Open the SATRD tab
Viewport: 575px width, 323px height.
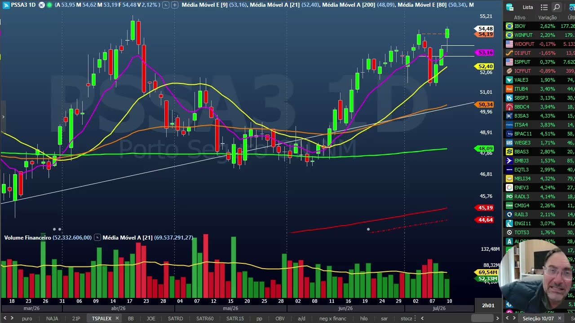(175, 319)
